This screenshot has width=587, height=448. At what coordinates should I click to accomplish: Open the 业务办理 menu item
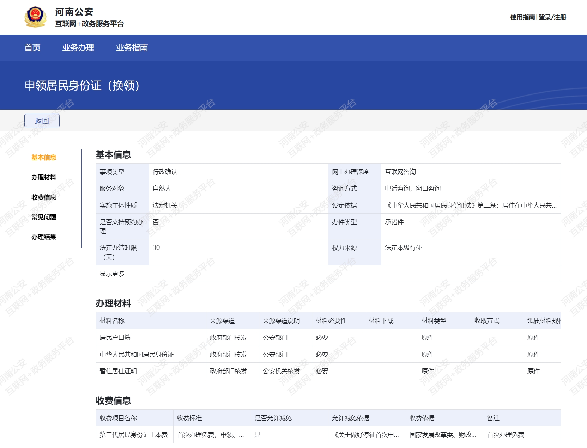tap(78, 48)
